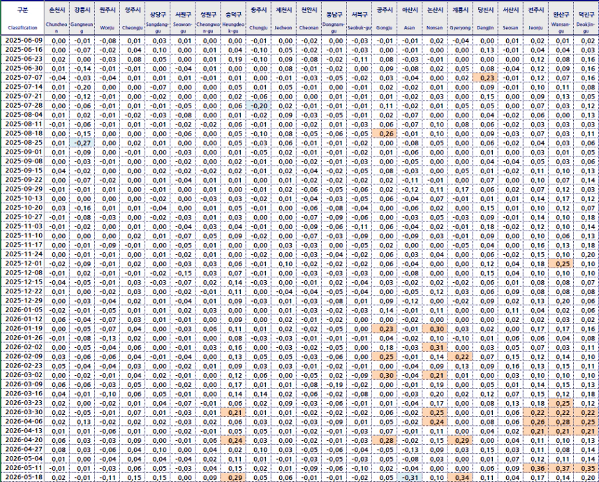Viewport: 599px width, 482px height.
Task: Select the Deokjin-gu column header
Action: click(586, 18)
